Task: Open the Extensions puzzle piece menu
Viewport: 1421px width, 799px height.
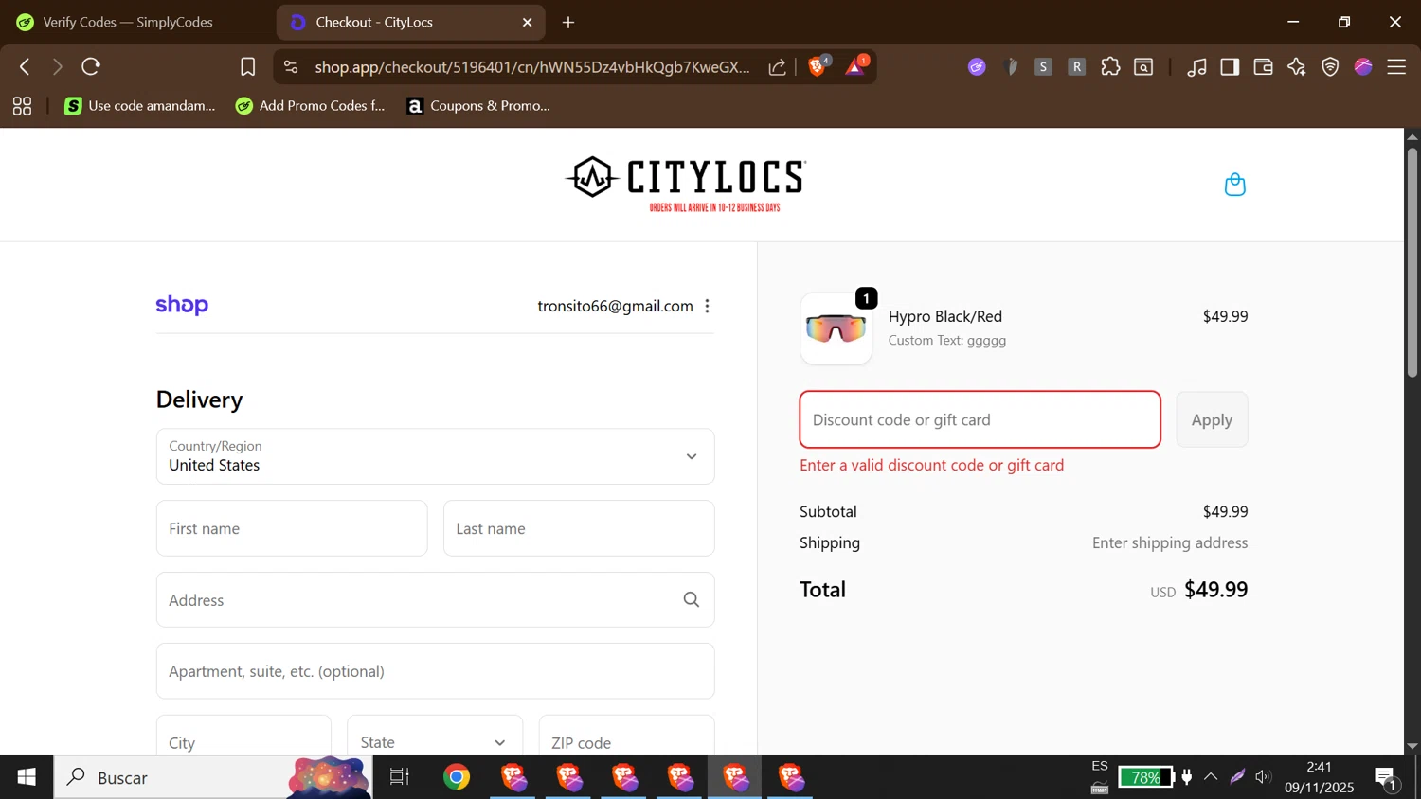Action: (1110, 66)
